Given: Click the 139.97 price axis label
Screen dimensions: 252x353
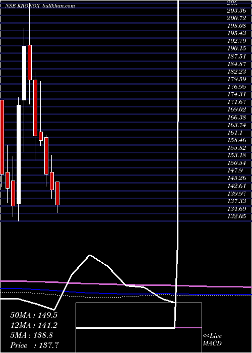Looking at the screenshot, I should [x=237, y=194].
